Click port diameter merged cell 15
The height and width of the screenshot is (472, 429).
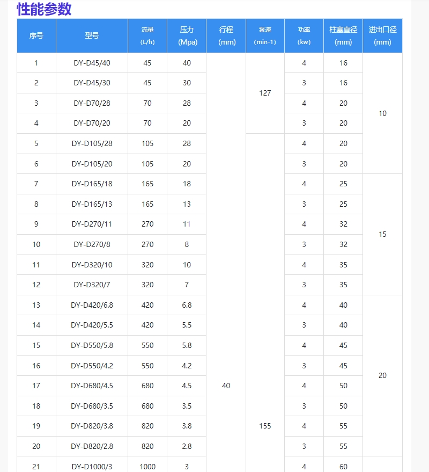click(382, 234)
